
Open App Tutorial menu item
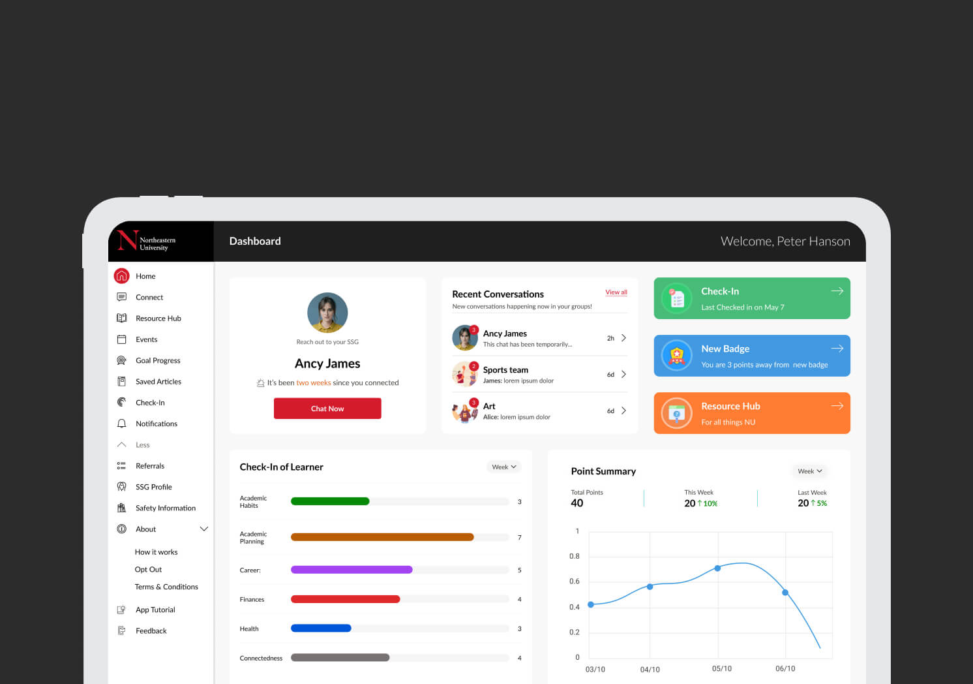[x=155, y=610]
